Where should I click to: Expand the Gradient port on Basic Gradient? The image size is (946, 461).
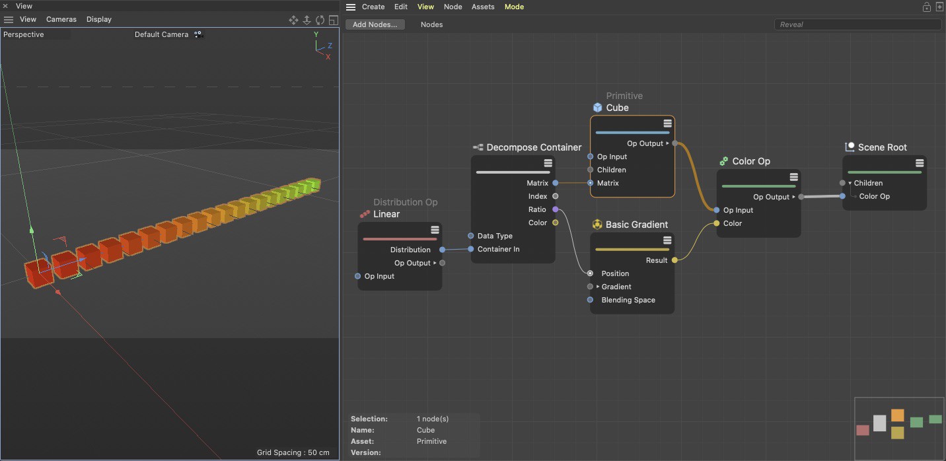597,287
